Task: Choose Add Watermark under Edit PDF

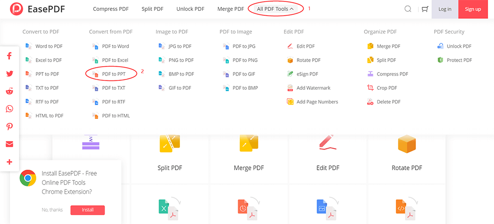Action: pos(313,88)
